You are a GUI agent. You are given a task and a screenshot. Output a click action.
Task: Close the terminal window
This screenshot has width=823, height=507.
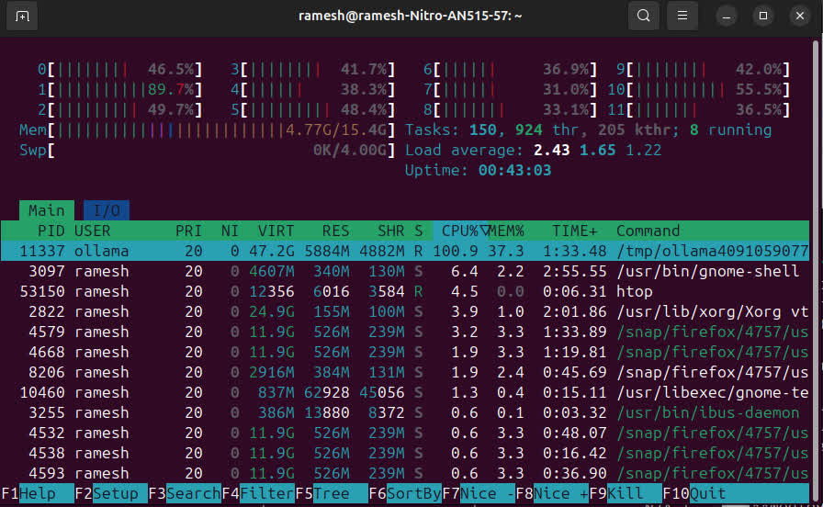(800, 17)
